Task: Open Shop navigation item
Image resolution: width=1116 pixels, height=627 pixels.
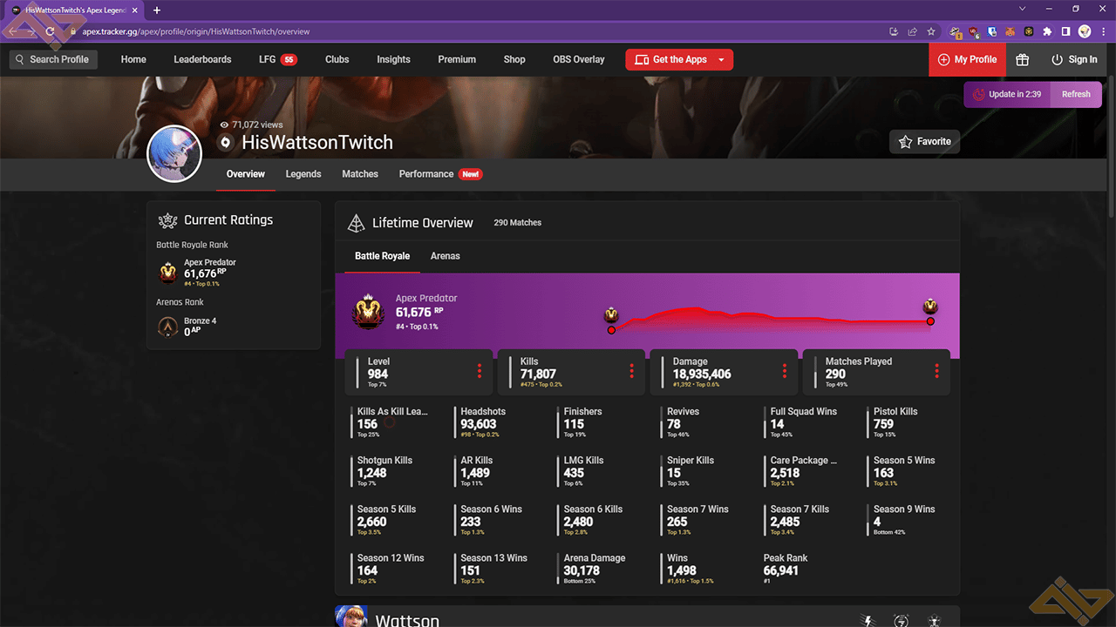Action: [514, 59]
